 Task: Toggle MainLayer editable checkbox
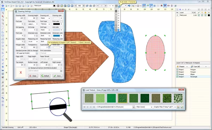tap(199, 15)
